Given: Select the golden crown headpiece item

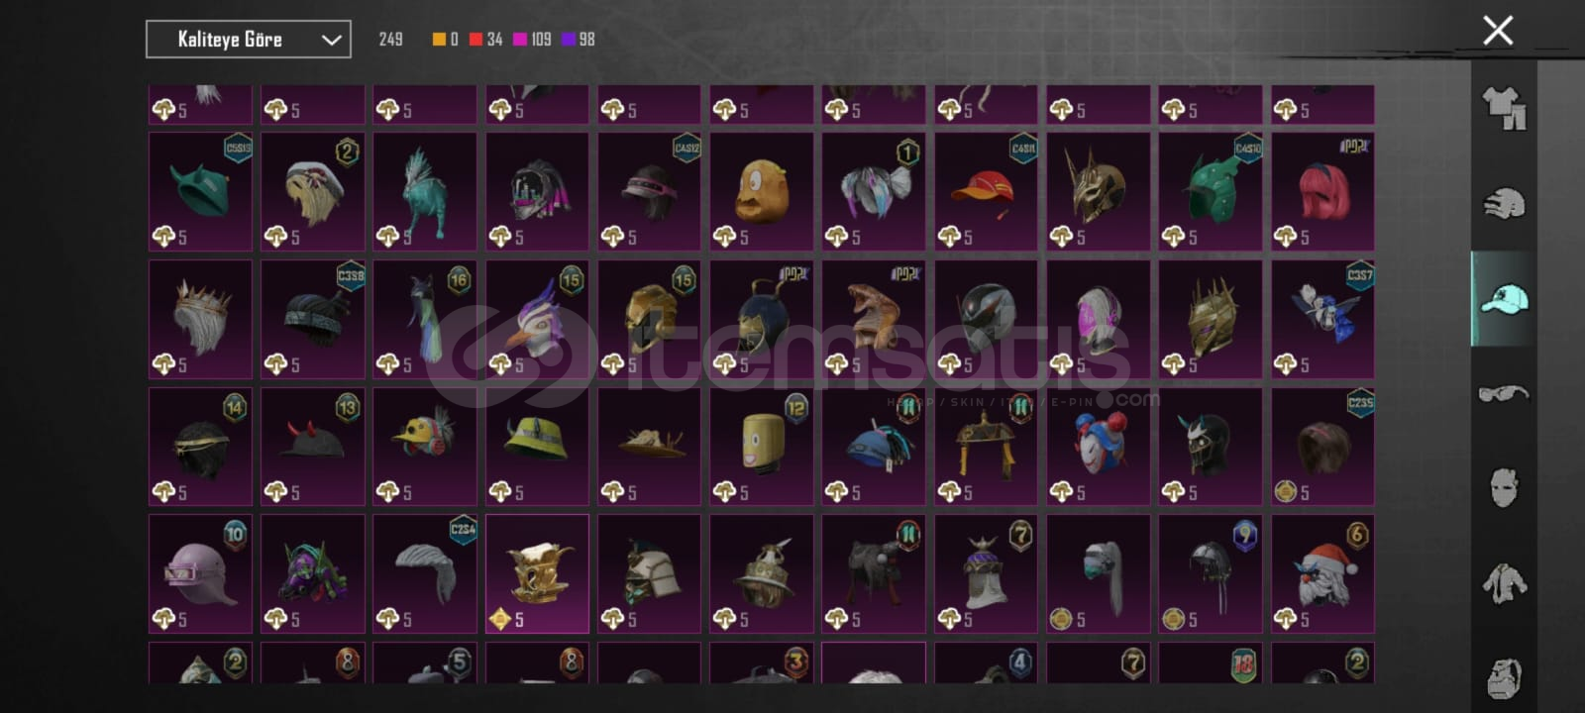Looking at the screenshot, I should (x=537, y=573).
